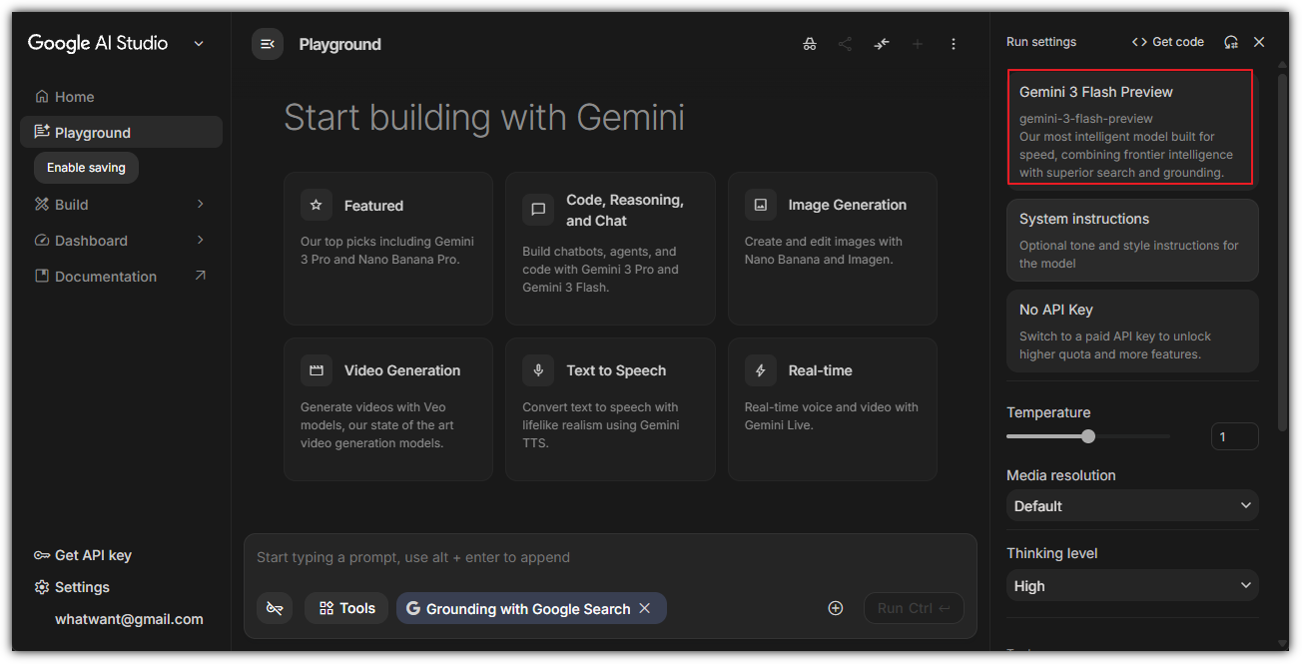
Task: Click the compare mode arrows icon
Action: click(x=882, y=44)
